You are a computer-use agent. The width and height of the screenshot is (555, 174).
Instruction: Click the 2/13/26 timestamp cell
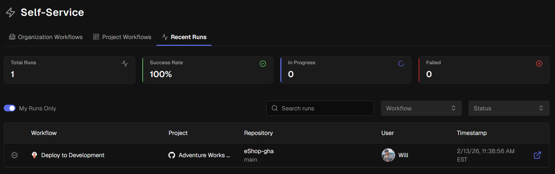coord(486,155)
